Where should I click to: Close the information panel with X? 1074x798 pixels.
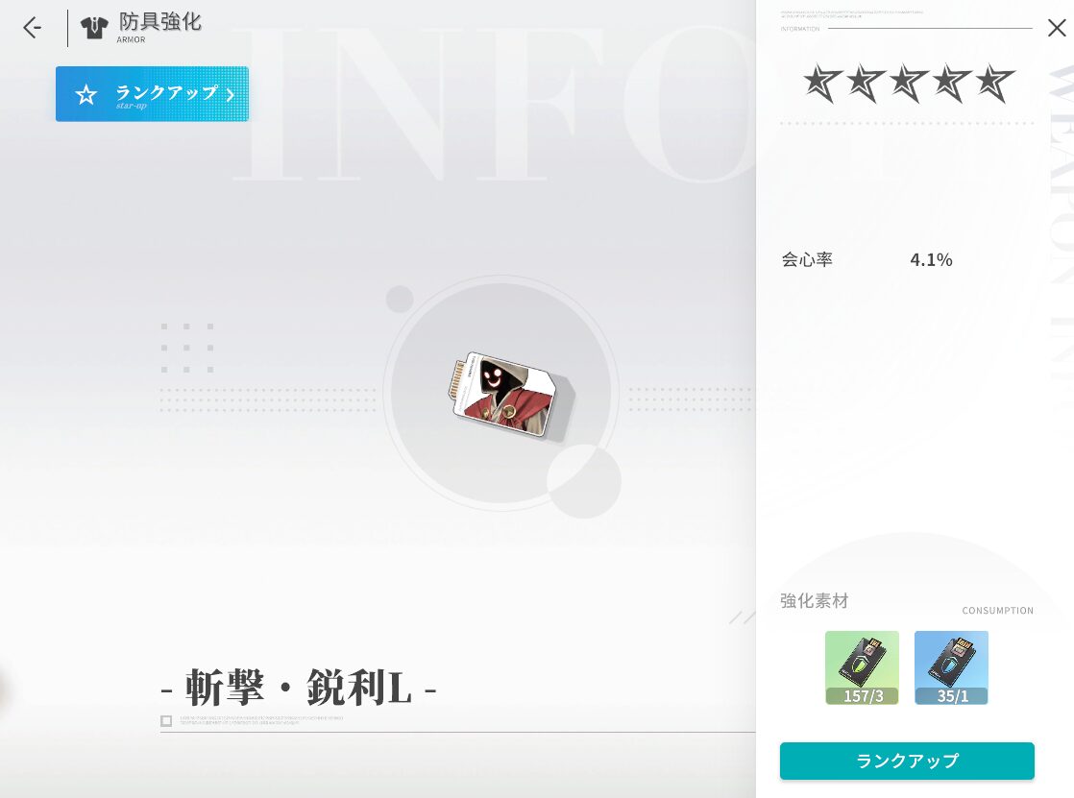(1057, 28)
